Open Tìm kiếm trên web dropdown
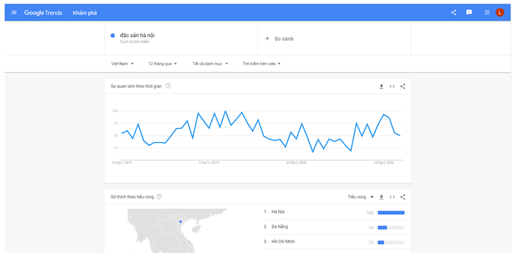Viewport: 516px width, 271px height. click(262, 63)
